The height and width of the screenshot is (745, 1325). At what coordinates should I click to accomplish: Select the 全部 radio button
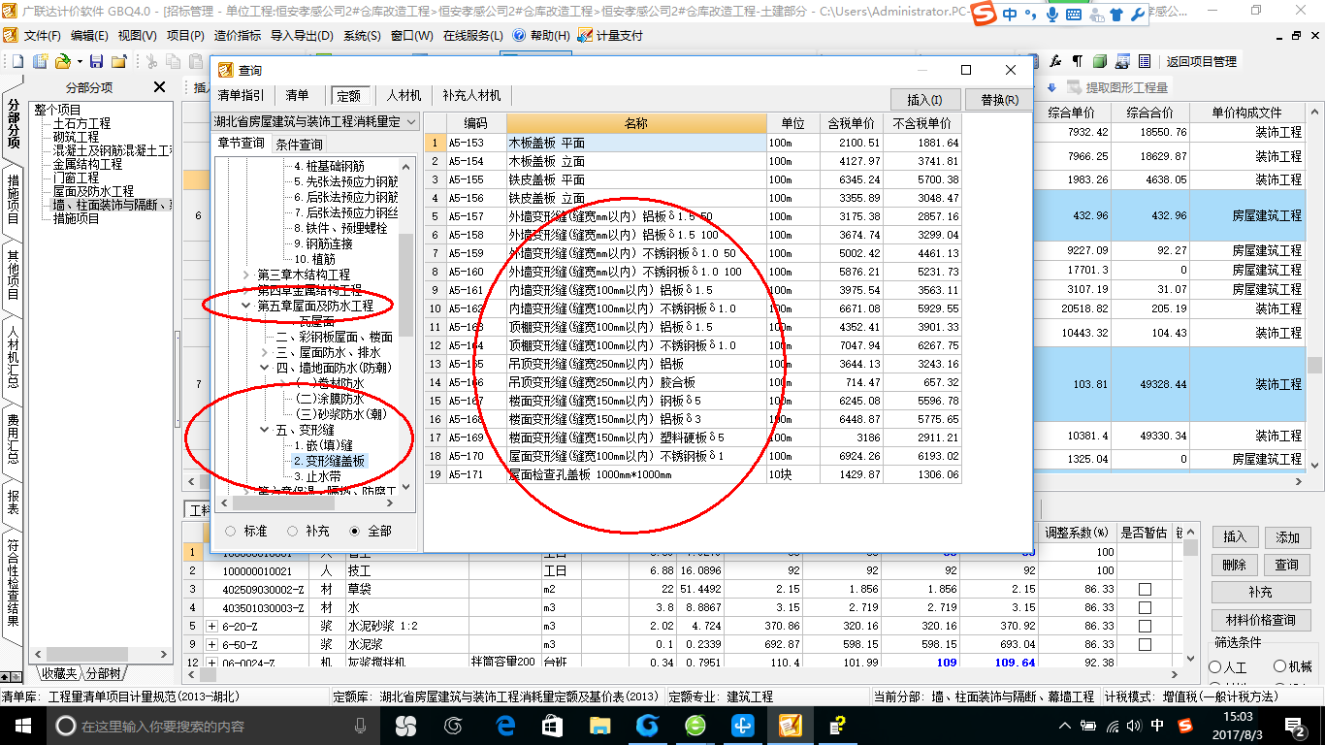click(x=355, y=531)
